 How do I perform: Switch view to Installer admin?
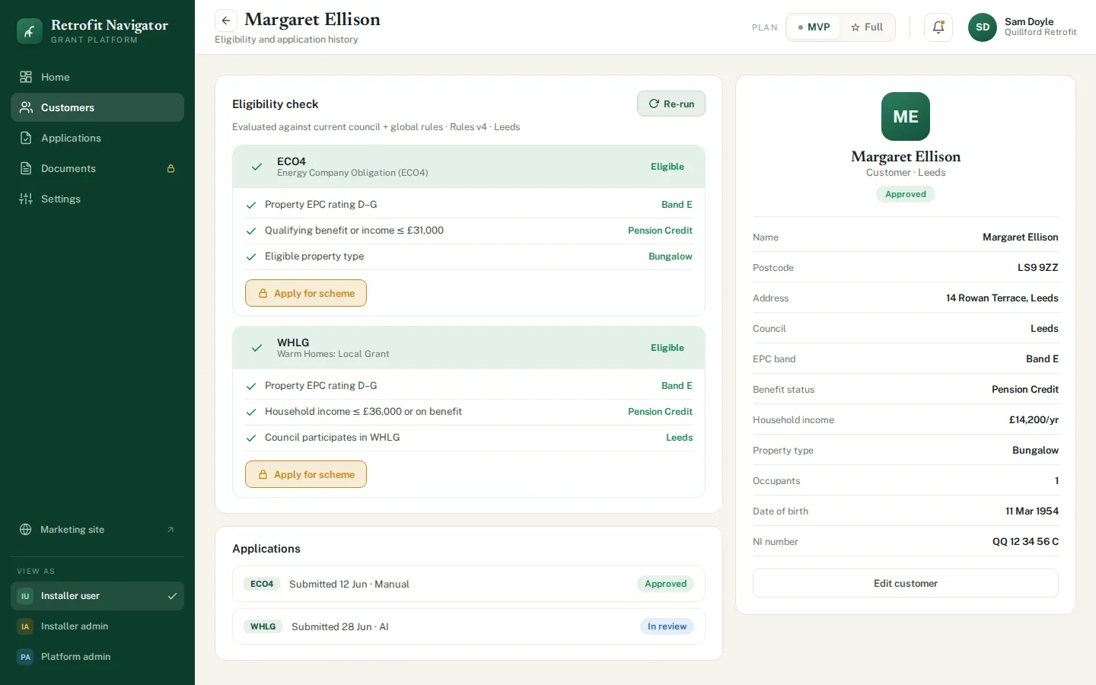pyautogui.click(x=97, y=626)
